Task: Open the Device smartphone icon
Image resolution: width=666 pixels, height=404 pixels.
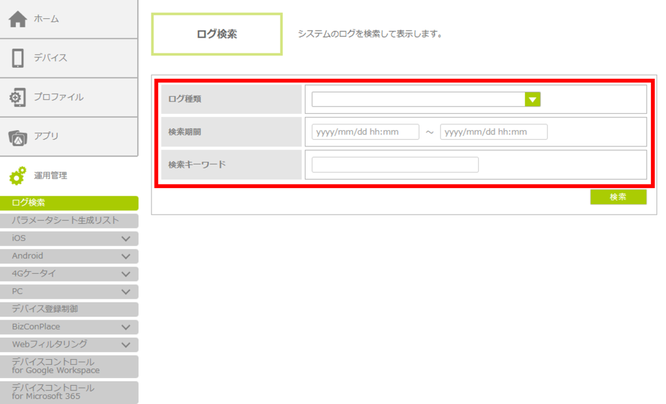Action: [x=18, y=58]
